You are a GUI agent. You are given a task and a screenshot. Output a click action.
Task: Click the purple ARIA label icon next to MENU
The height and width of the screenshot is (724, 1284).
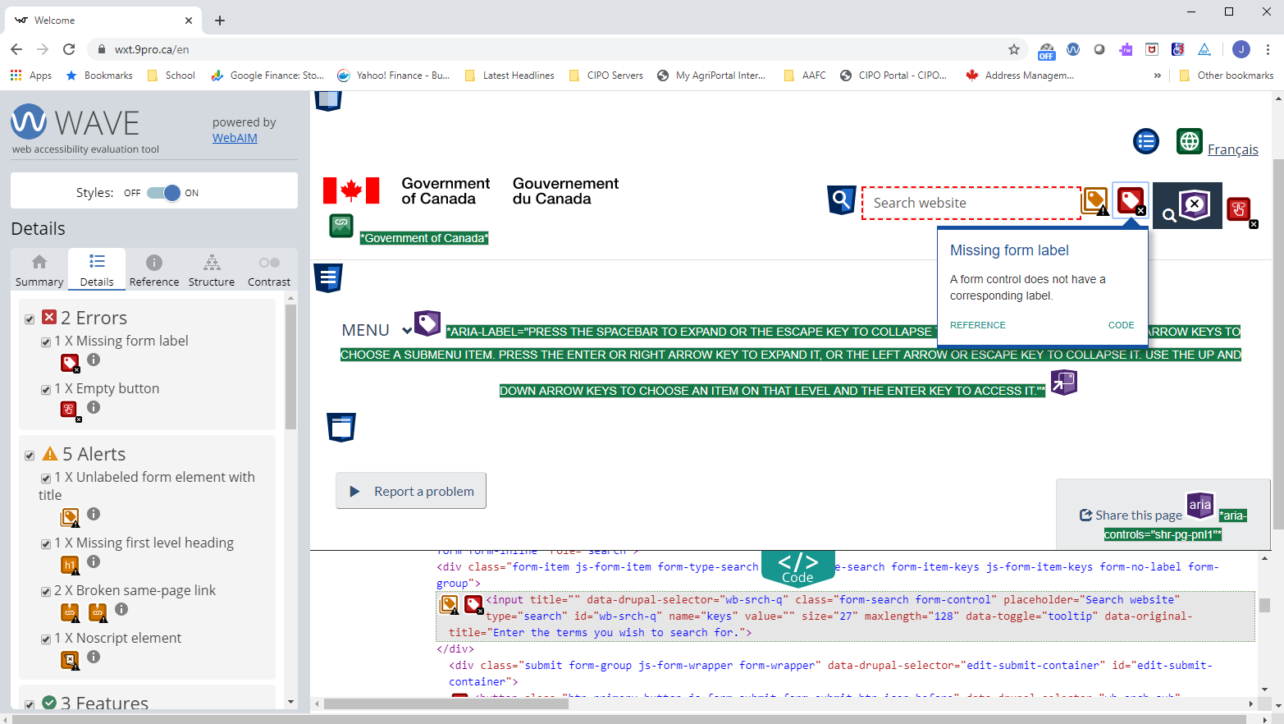[427, 323]
